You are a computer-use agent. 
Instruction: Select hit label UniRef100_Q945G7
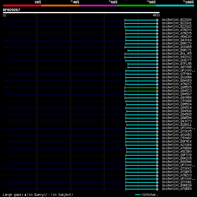177,94
